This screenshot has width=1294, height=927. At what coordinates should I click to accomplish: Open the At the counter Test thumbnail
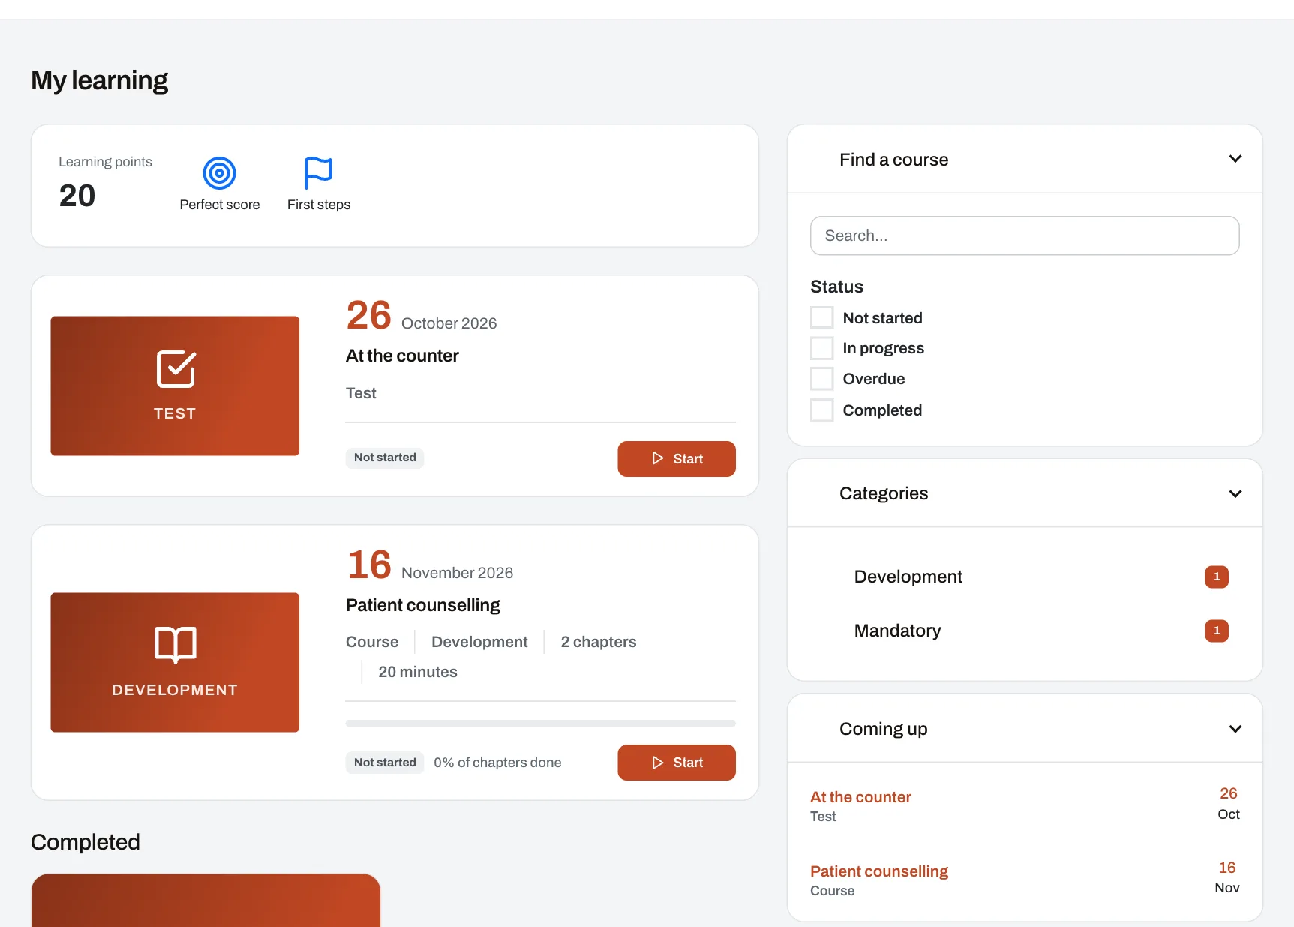175,385
